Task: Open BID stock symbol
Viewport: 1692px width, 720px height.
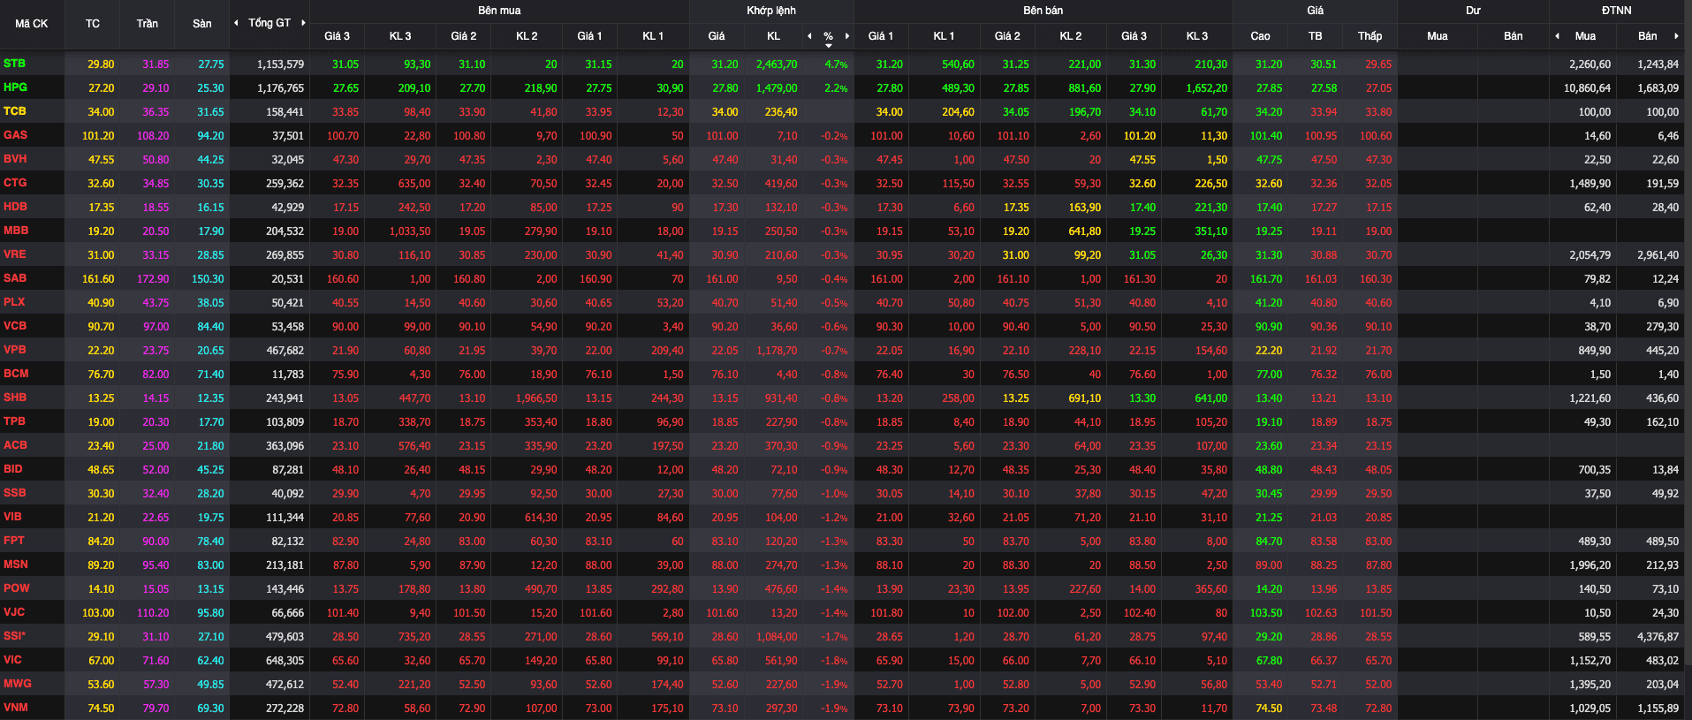Action: click(13, 469)
